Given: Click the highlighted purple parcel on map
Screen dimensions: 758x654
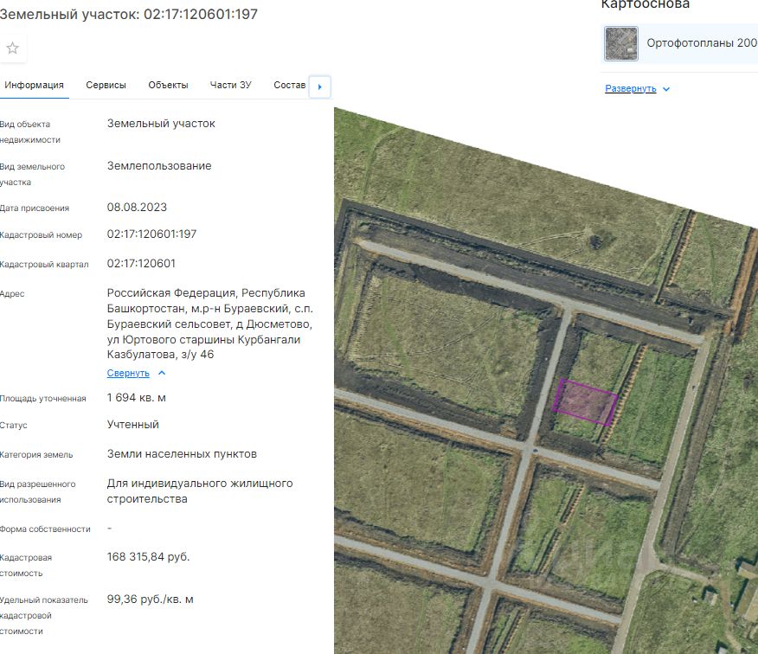Looking at the screenshot, I should pos(585,402).
